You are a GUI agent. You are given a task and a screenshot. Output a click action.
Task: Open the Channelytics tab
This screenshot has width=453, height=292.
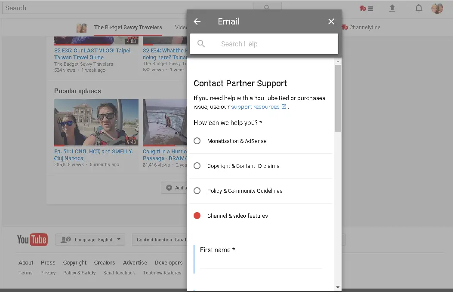(361, 27)
